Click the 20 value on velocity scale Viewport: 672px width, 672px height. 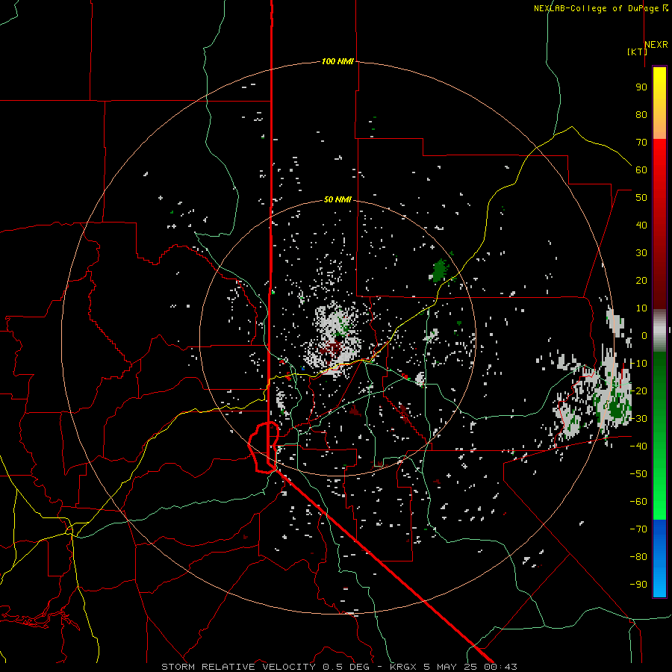[x=641, y=281]
